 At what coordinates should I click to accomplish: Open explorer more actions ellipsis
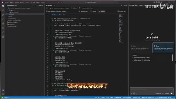click(42, 5)
